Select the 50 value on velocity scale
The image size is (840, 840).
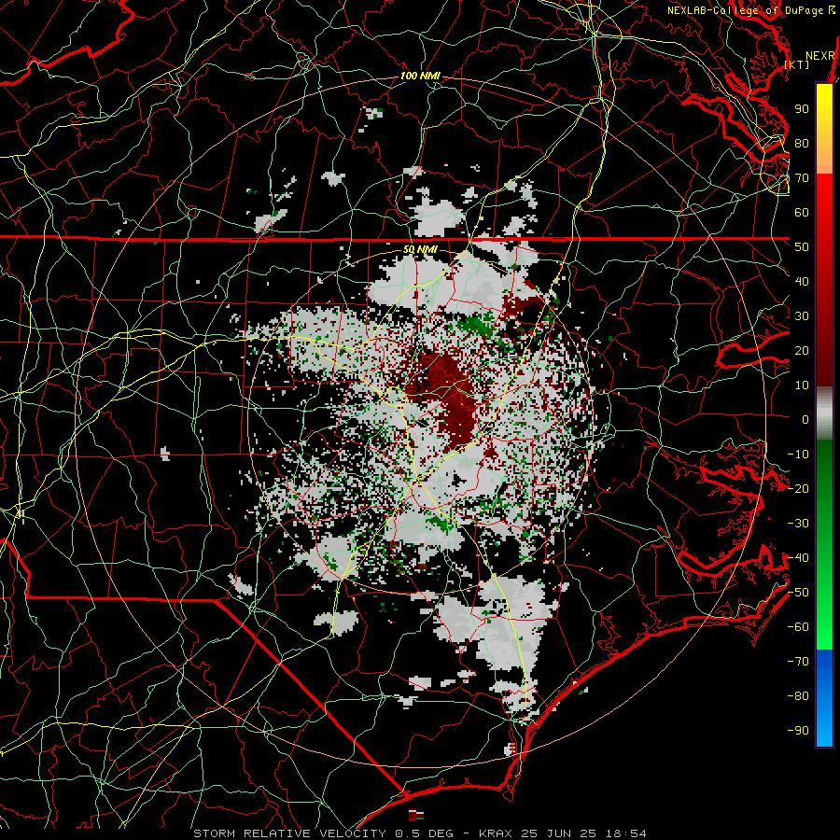[802, 247]
